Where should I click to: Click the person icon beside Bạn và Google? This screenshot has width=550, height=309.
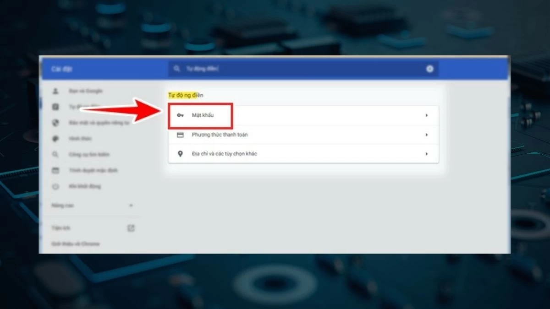click(56, 91)
